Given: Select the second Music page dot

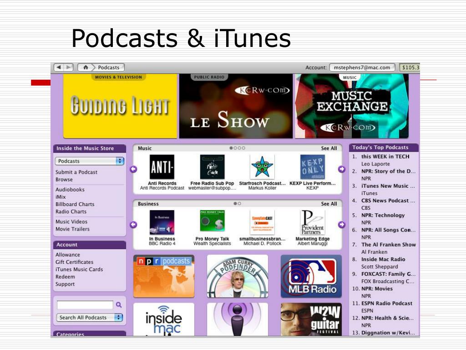Looking at the screenshot, I should pos(235,148).
